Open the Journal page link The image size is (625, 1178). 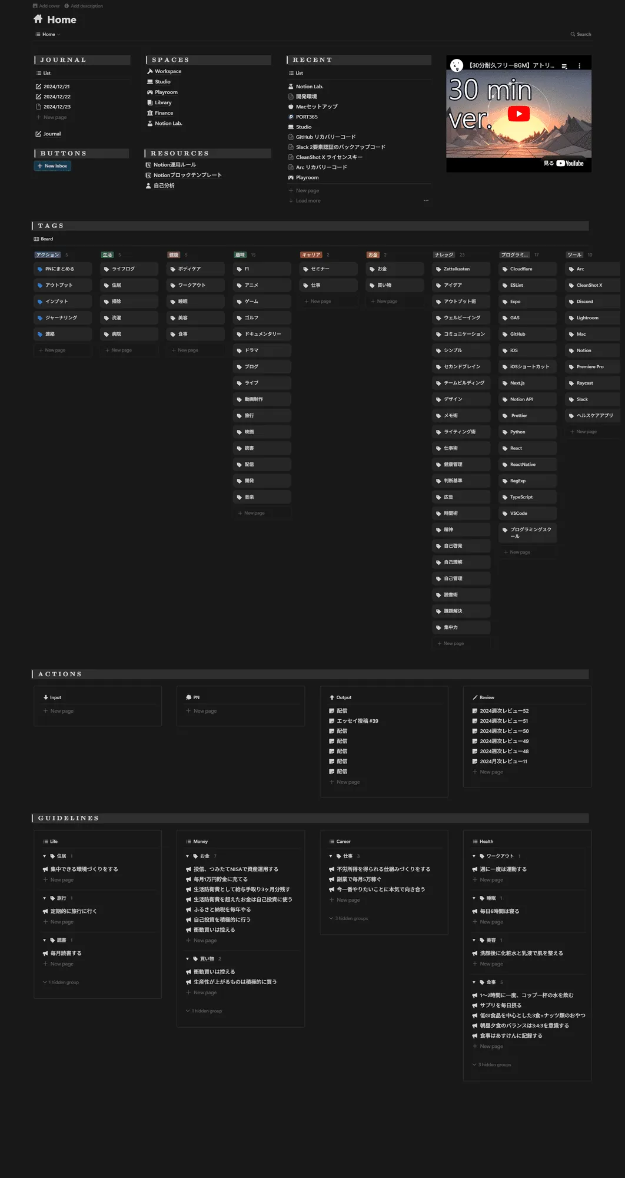(x=48, y=134)
